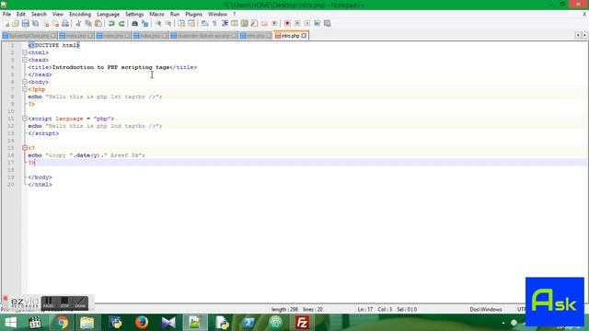Toggle synchronize horizontal scrolling icon

(191, 24)
